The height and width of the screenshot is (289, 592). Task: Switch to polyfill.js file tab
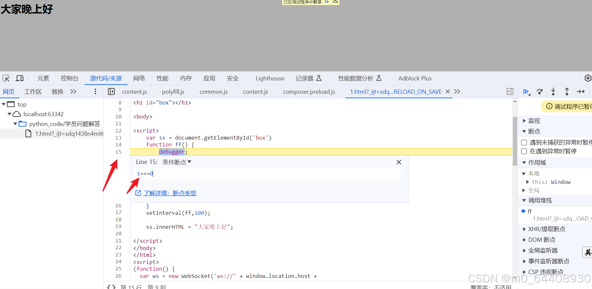pyautogui.click(x=173, y=91)
